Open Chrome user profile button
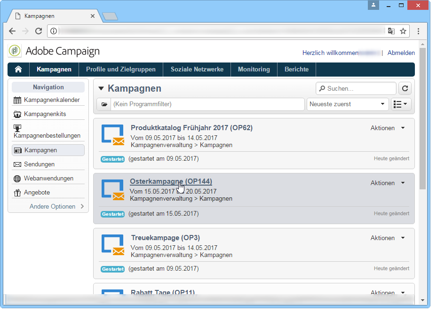 tap(373, 5)
